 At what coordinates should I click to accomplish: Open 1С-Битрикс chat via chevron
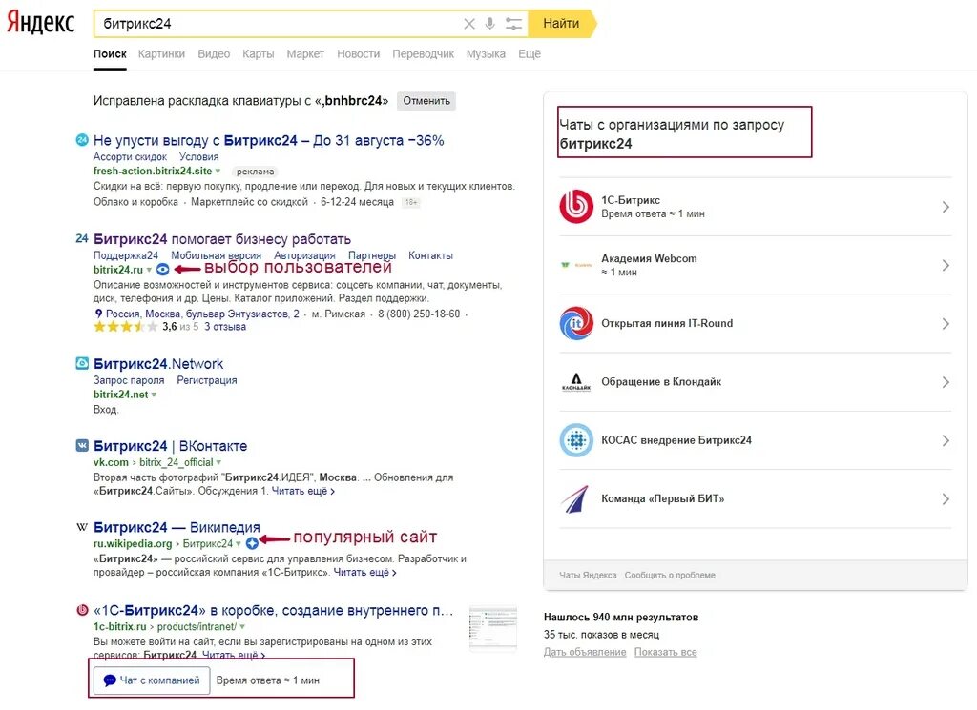[946, 207]
